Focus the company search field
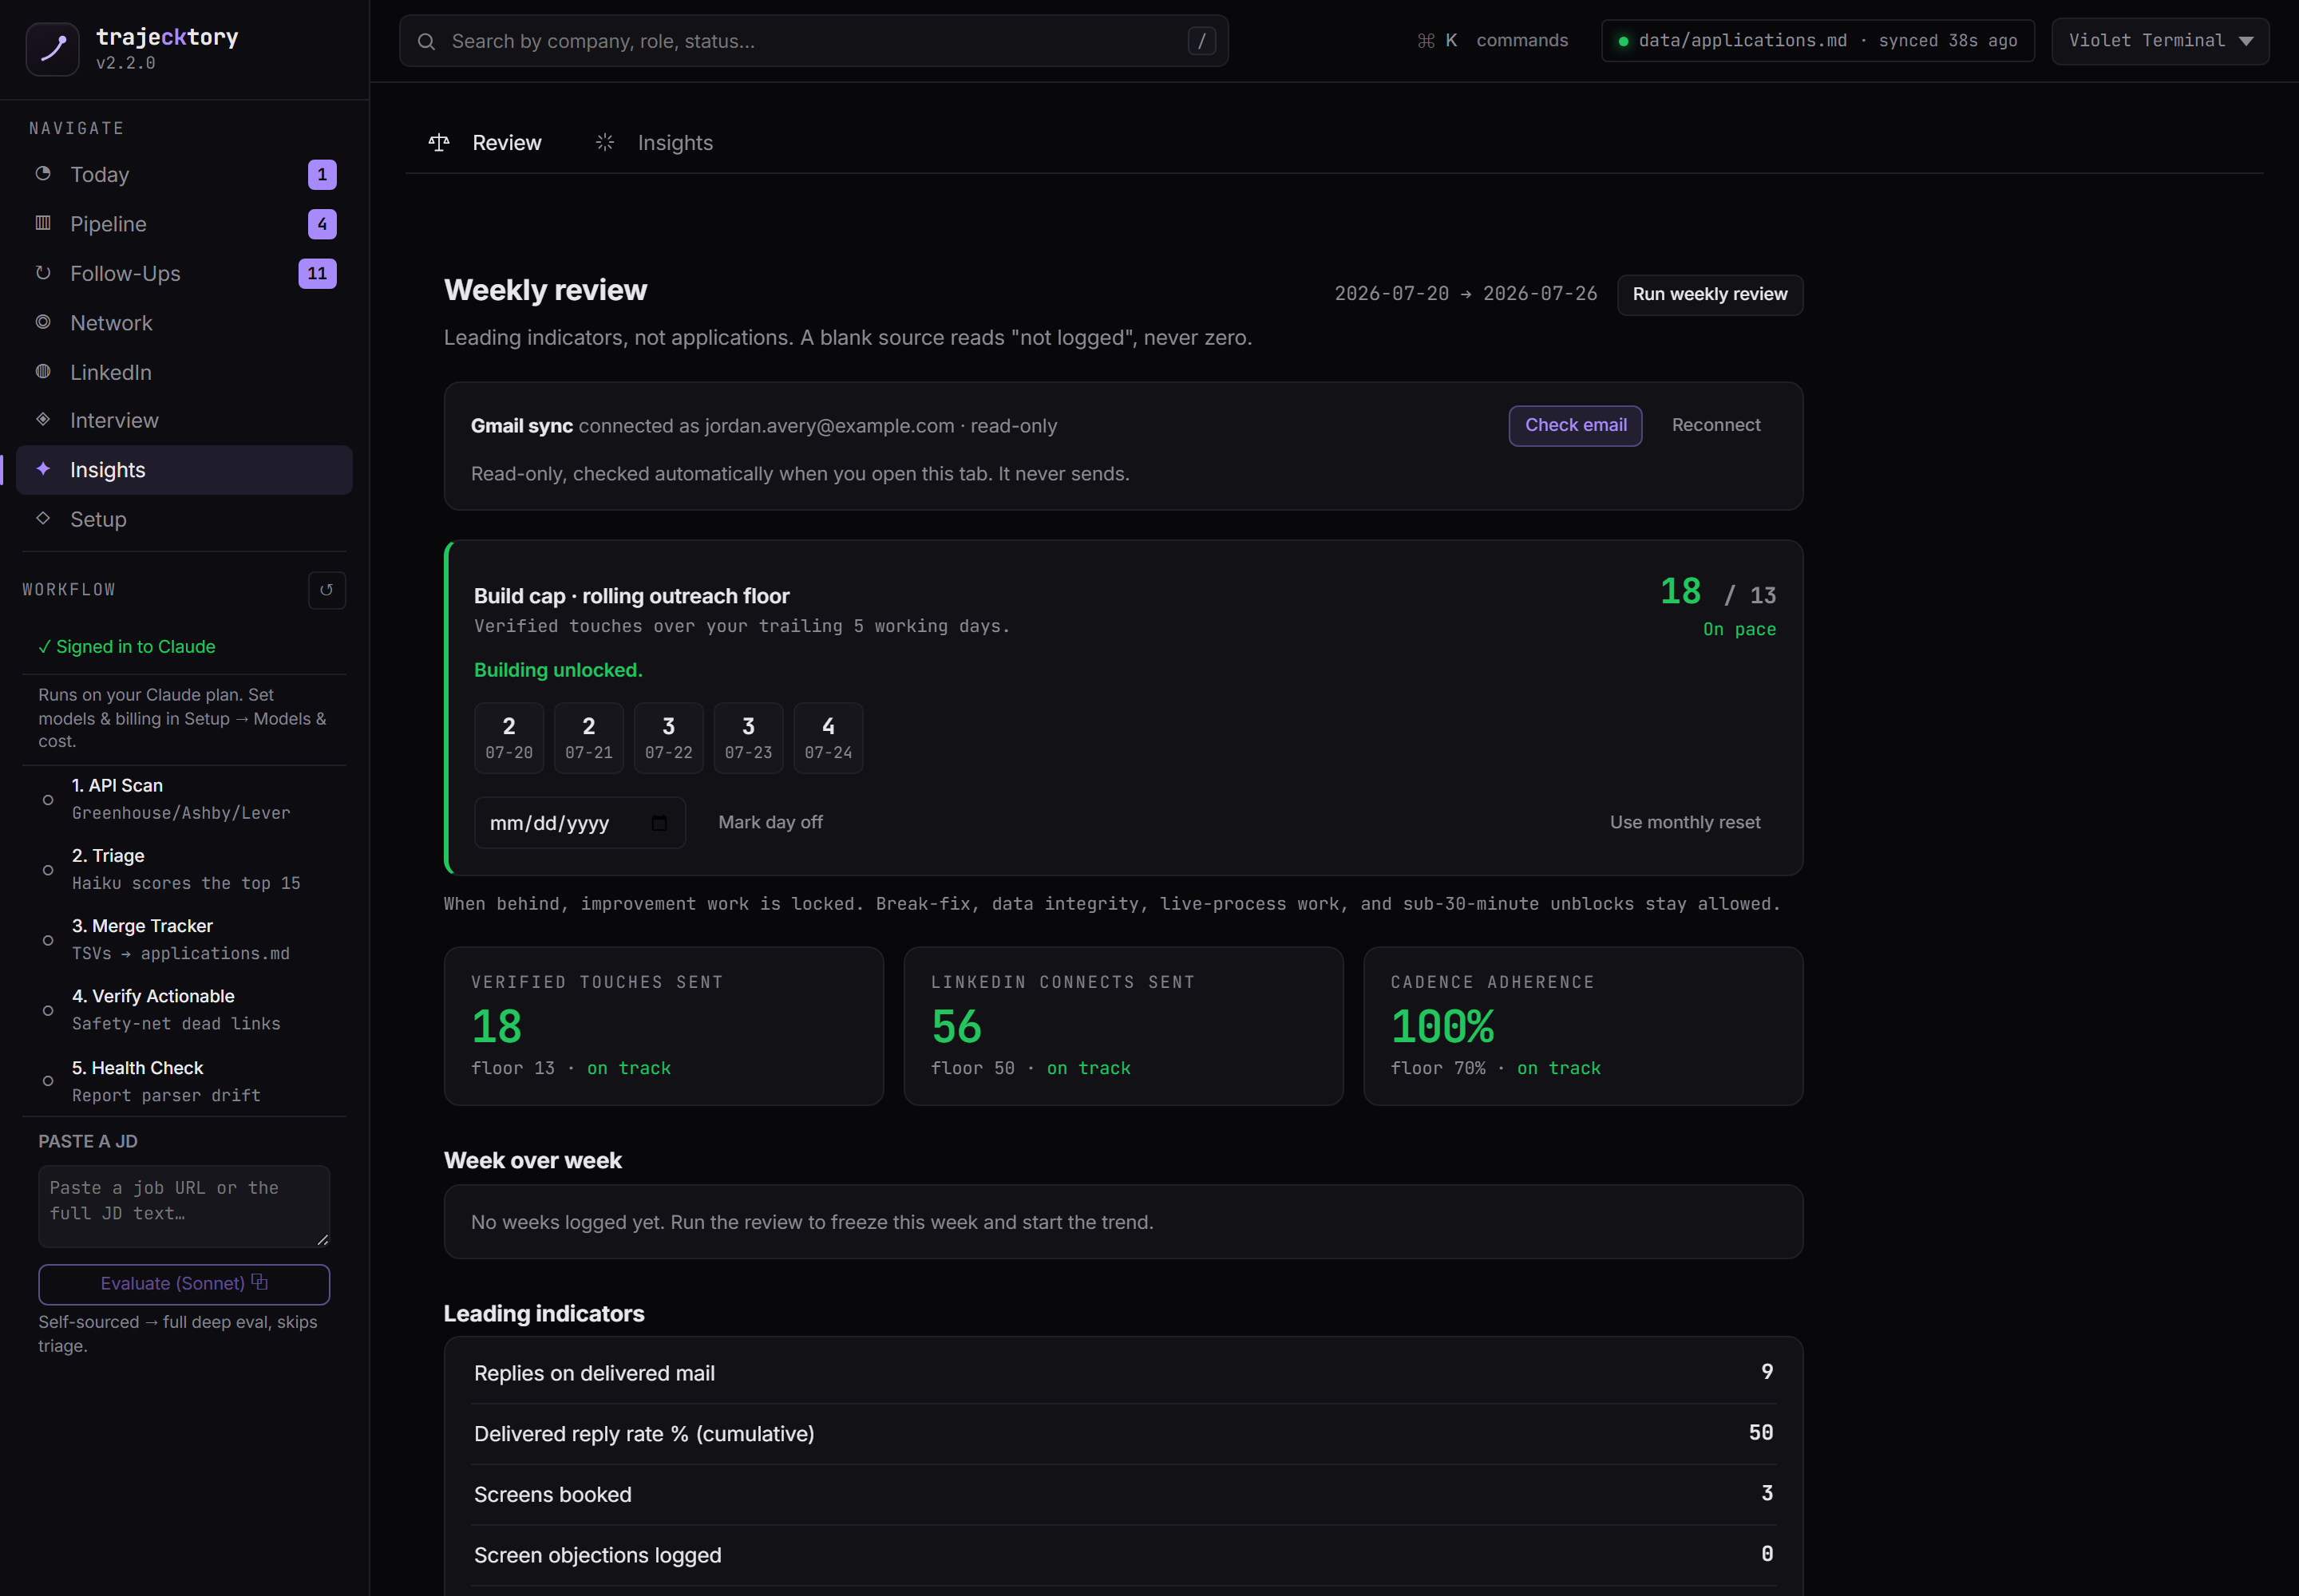Image resolution: width=2299 pixels, height=1596 pixels. point(813,41)
